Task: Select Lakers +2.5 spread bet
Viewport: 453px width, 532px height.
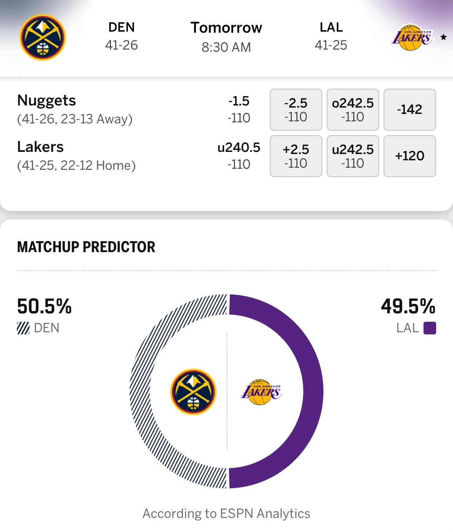Action: [x=296, y=156]
